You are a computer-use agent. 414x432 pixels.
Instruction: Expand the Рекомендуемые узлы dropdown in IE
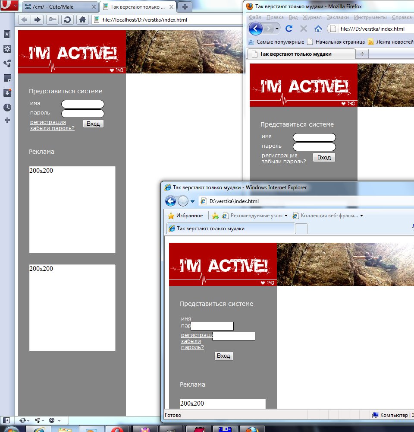coord(286,216)
